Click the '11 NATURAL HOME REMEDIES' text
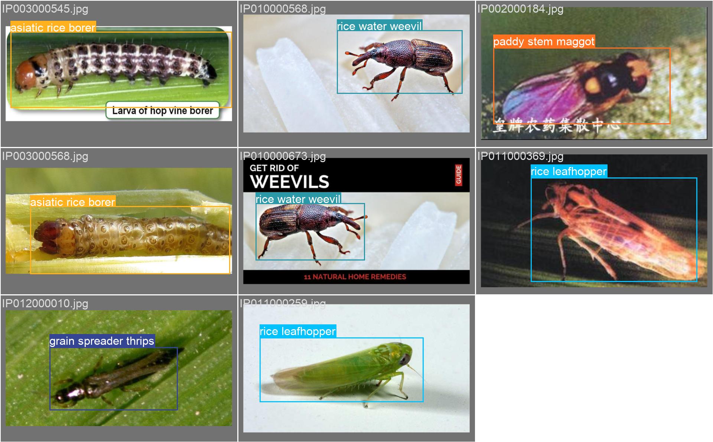Viewport: 713px width, 442px height. (355, 277)
